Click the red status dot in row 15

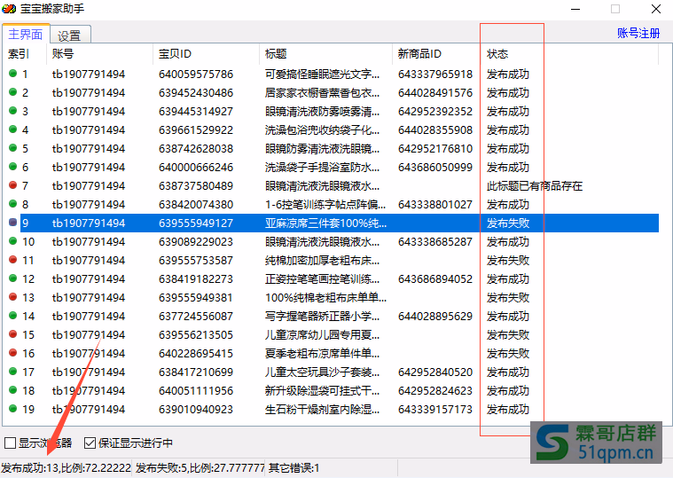pyautogui.click(x=13, y=333)
